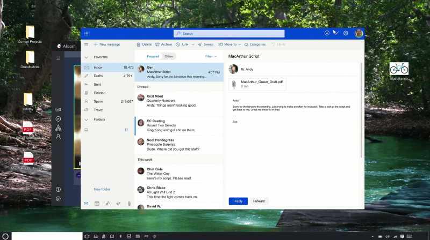Open the Travel folder
The image size is (430, 240).
coord(108,110)
